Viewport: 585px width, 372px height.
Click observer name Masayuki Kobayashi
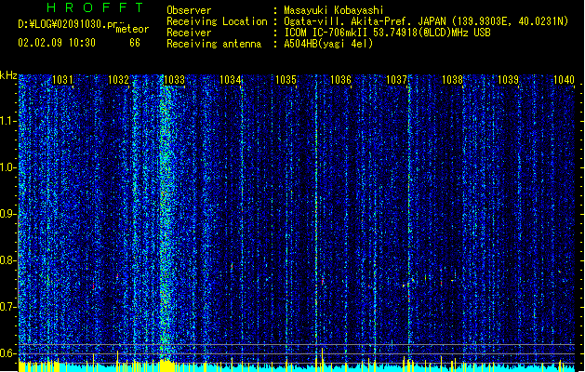tap(334, 10)
